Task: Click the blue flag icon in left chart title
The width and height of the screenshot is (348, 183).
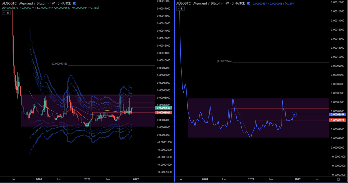Action: 75,3
